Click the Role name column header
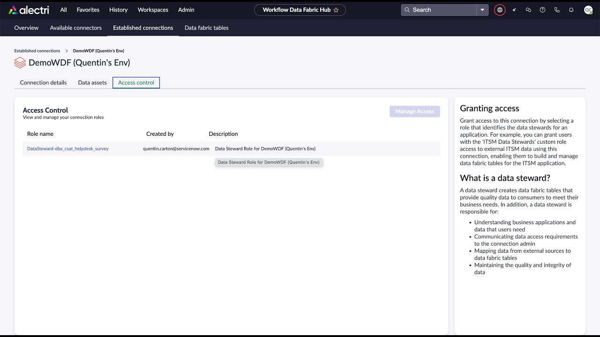 coord(40,134)
